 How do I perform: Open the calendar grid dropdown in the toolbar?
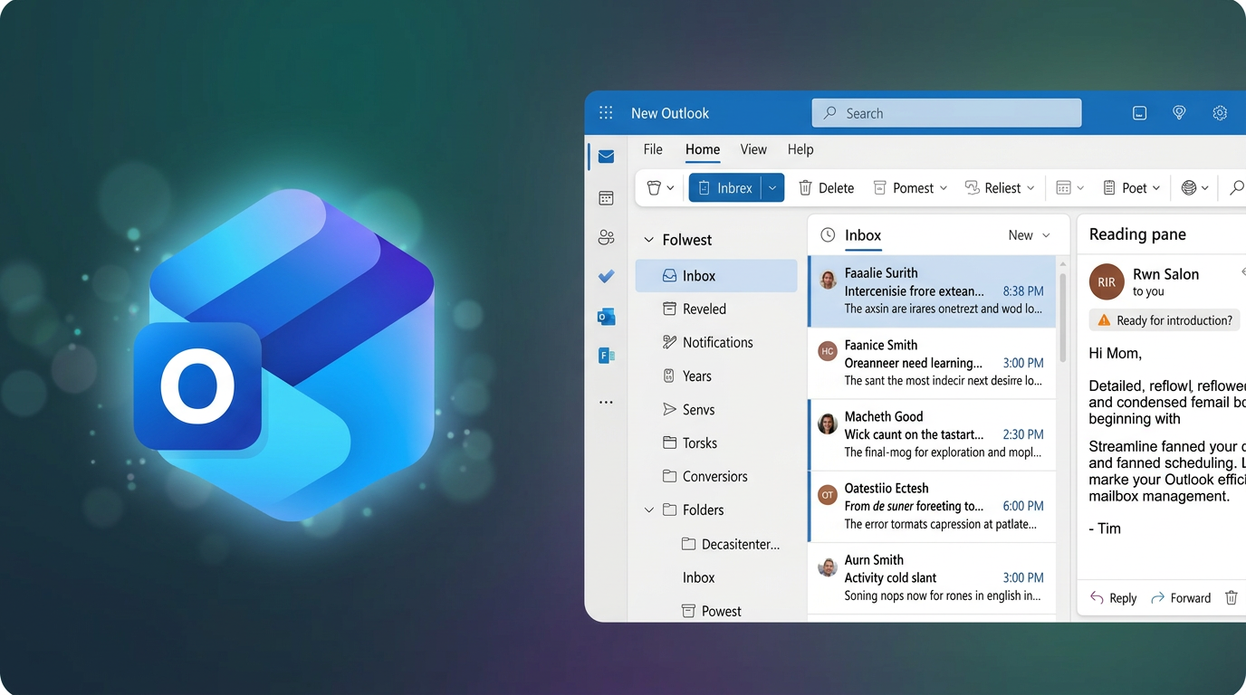(1069, 187)
